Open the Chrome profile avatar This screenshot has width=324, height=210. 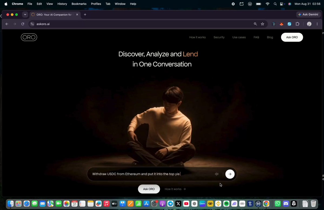[309, 24]
